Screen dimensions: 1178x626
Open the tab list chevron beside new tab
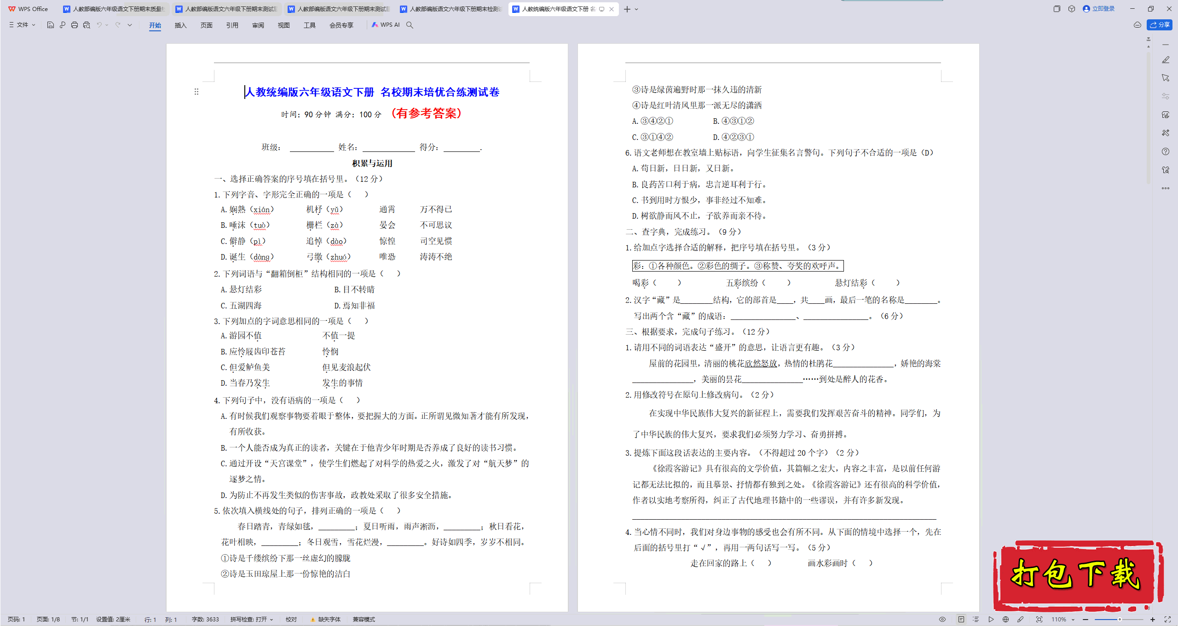(636, 9)
